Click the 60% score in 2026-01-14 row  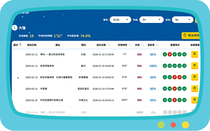coord(153,77)
